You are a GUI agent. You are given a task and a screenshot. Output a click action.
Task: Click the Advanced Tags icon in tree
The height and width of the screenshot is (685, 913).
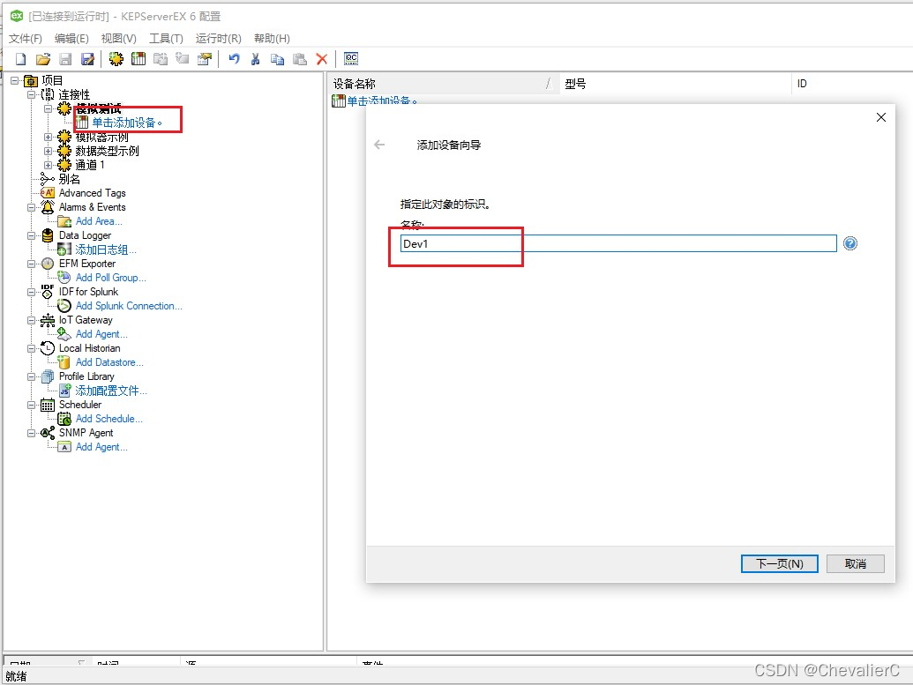[x=48, y=193]
